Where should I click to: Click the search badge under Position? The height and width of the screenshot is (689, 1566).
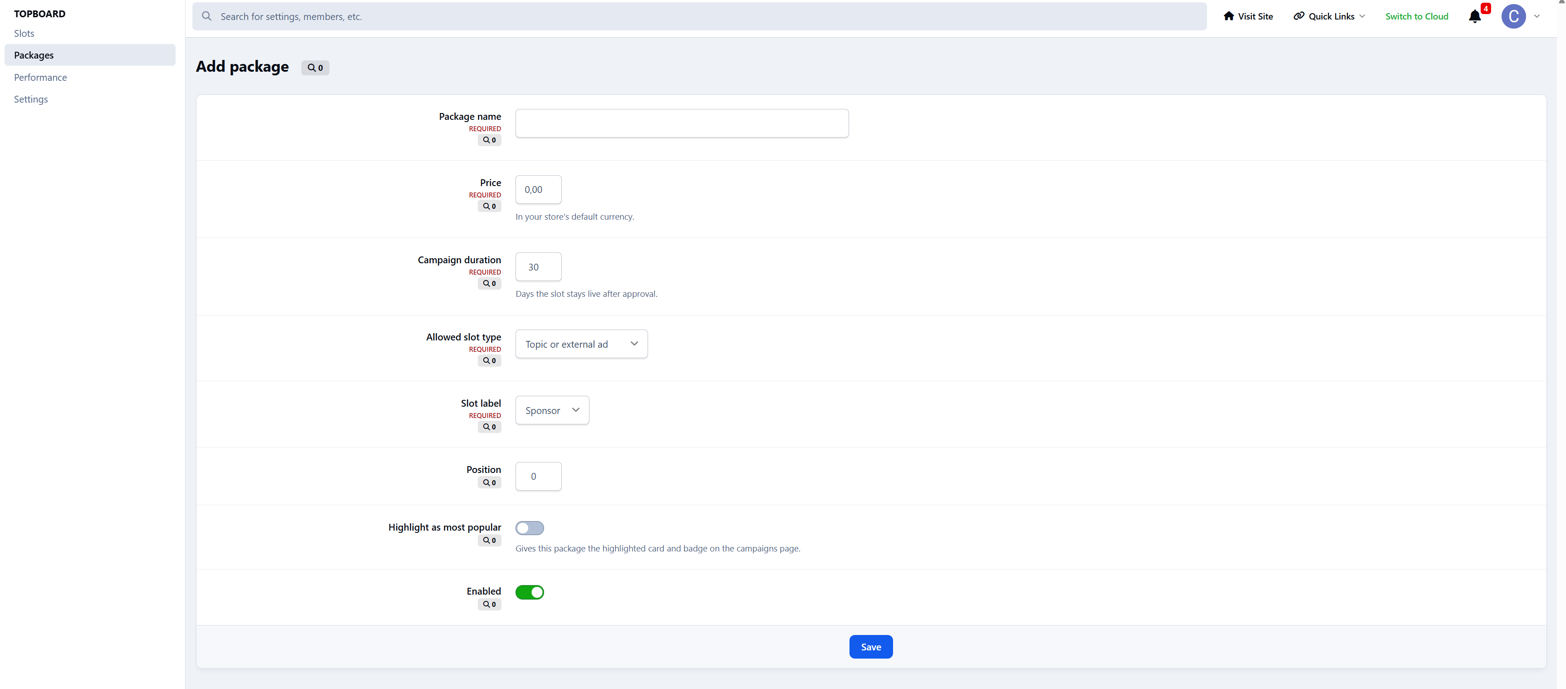tap(489, 483)
